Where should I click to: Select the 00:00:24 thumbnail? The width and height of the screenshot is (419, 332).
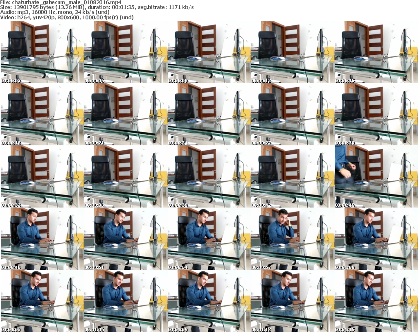[x=209, y=115]
